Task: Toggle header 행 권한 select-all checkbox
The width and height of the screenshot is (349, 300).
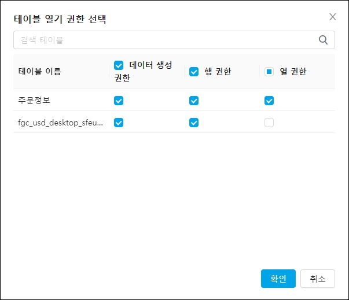Action: pyautogui.click(x=194, y=72)
